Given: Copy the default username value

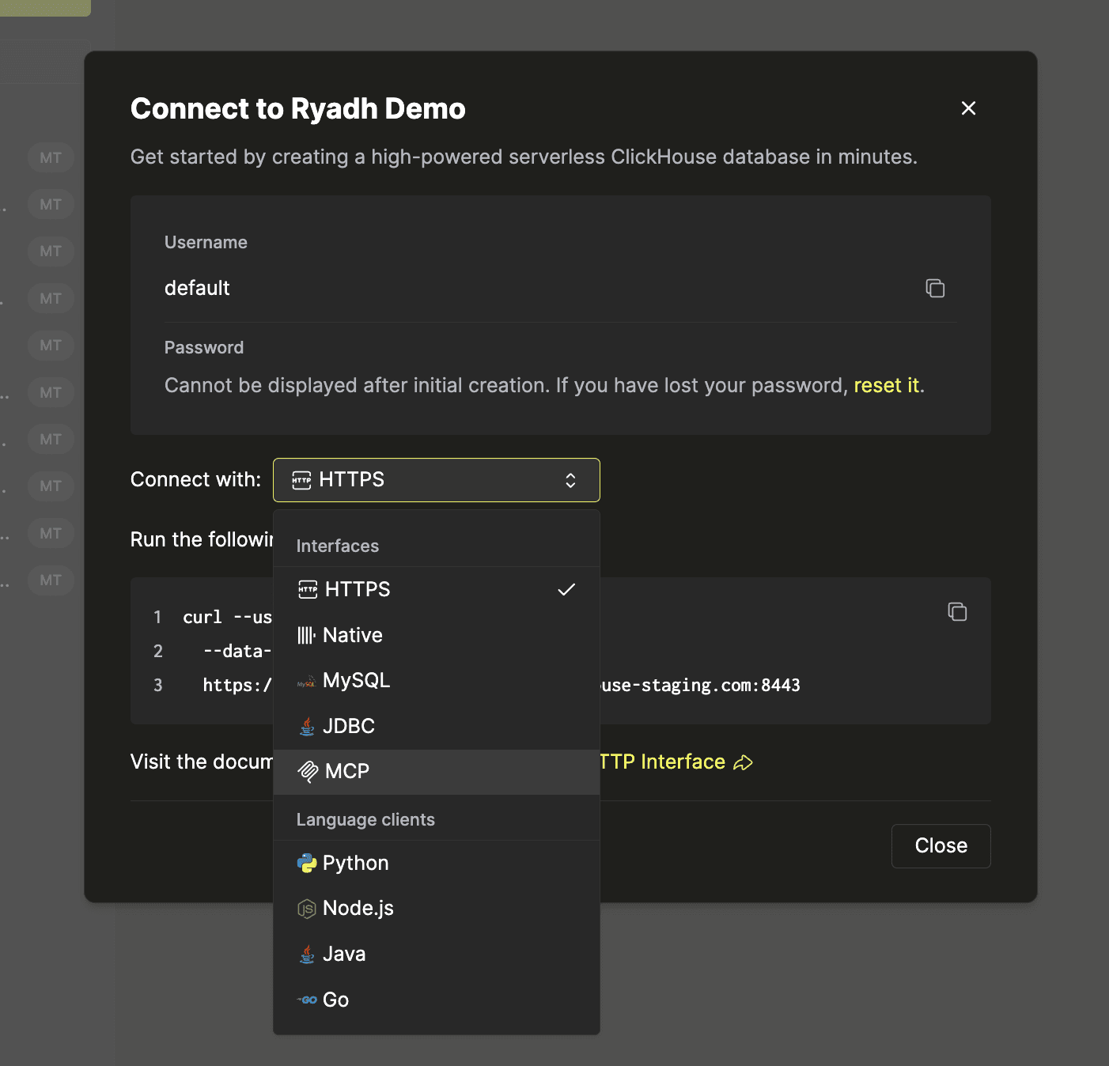Looking at the screenshot, I should (935, 289).
